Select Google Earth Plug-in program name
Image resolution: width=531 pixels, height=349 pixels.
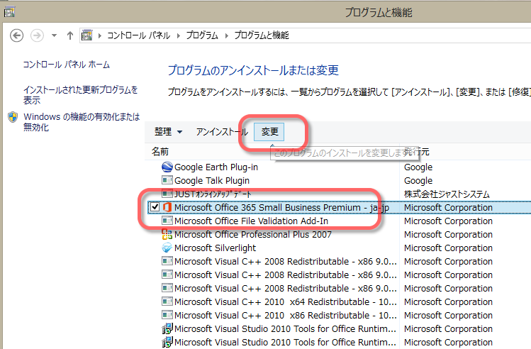click(216, 167)
